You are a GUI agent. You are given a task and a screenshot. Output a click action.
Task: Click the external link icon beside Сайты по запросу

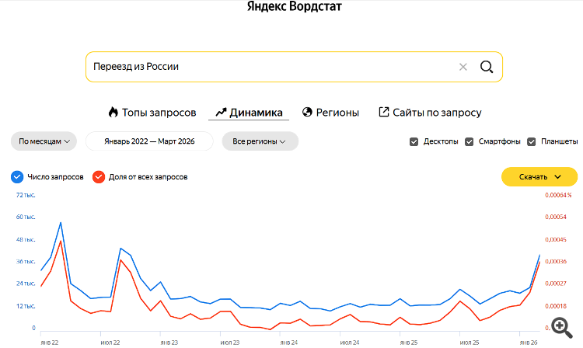click(383, 112)
